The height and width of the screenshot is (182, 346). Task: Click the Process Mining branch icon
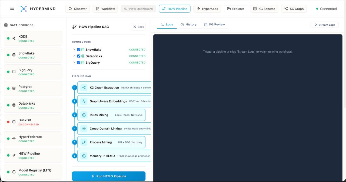84,142
